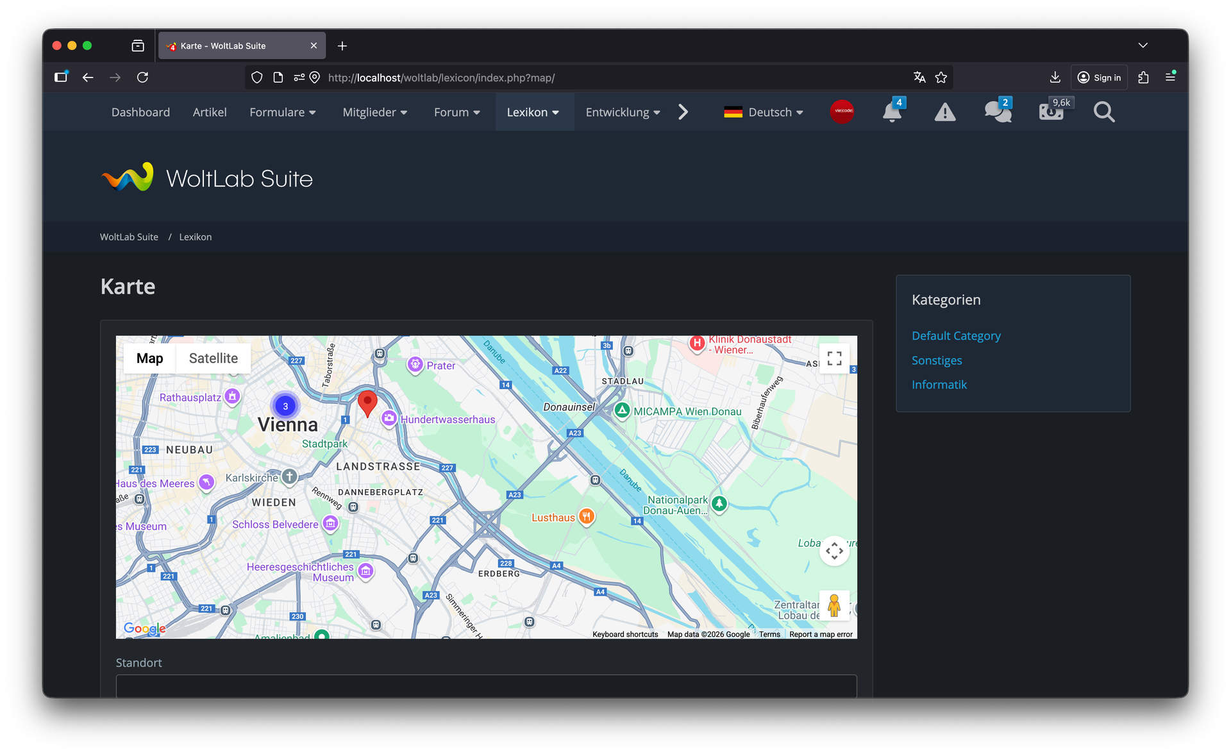Screen dimensions: 1231x754
Task: Open the Informatik category link
Action: pos(939,385)
